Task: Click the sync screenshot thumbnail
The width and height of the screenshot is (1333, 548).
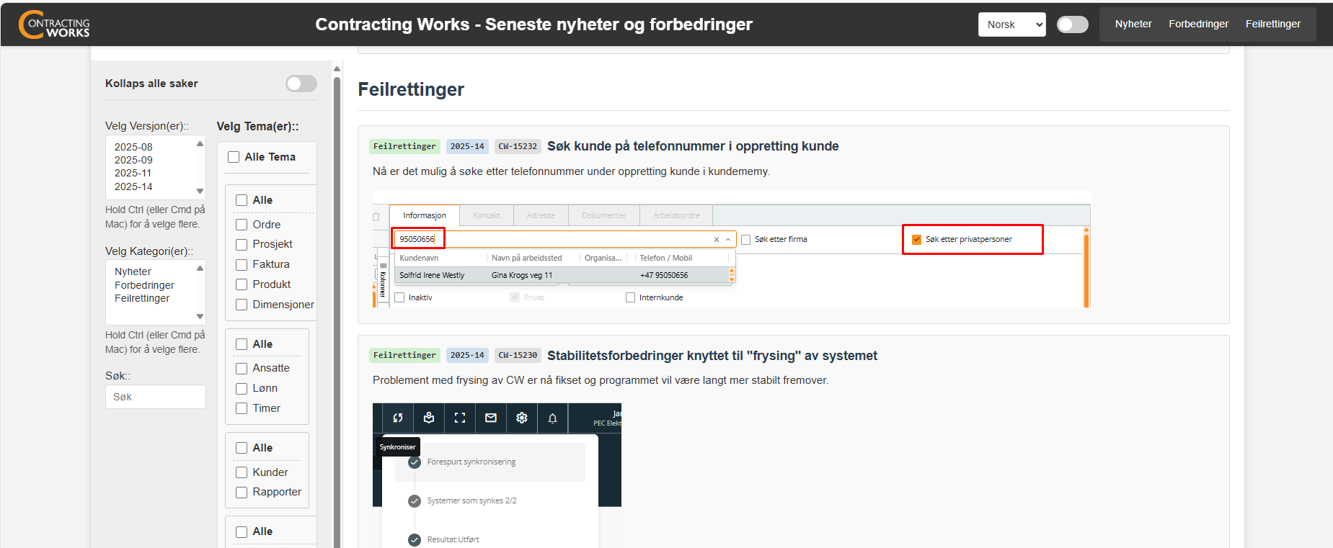Action: click(x=497, y=475)
